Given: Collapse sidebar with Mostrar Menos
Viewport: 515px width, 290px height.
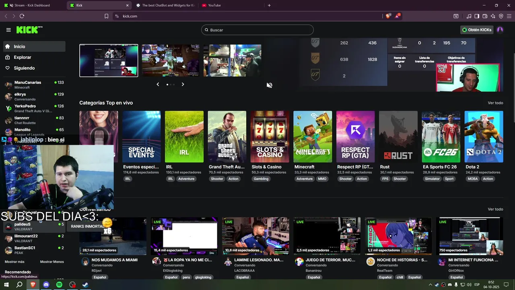Looking at the screenshot, I should tap(52, 262).
